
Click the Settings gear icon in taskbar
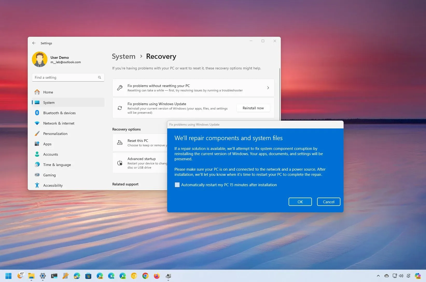[43, 276]
